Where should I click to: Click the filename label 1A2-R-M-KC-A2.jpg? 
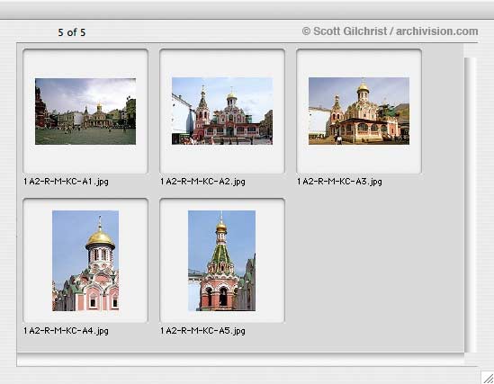pos(202,182)
